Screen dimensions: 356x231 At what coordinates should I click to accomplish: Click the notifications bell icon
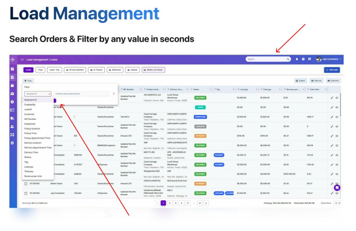[298, 59]
